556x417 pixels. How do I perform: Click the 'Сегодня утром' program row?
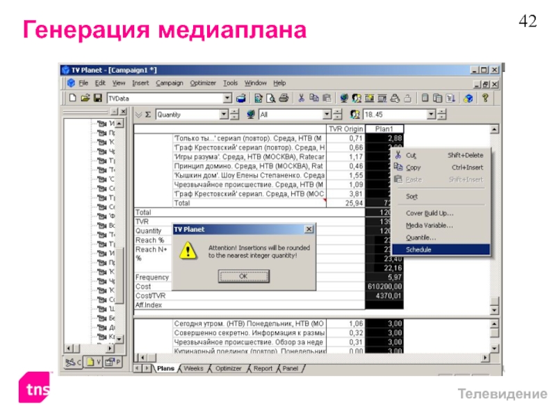pyautogui.click(x=249, y=323)
